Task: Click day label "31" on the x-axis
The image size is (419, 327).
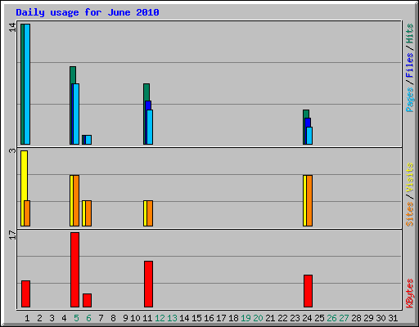Action: (x=393, y=318)
